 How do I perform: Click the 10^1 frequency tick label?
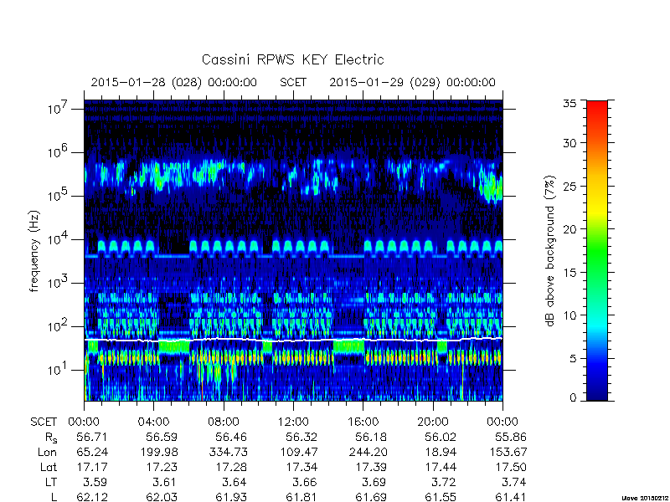pos(58,369)
